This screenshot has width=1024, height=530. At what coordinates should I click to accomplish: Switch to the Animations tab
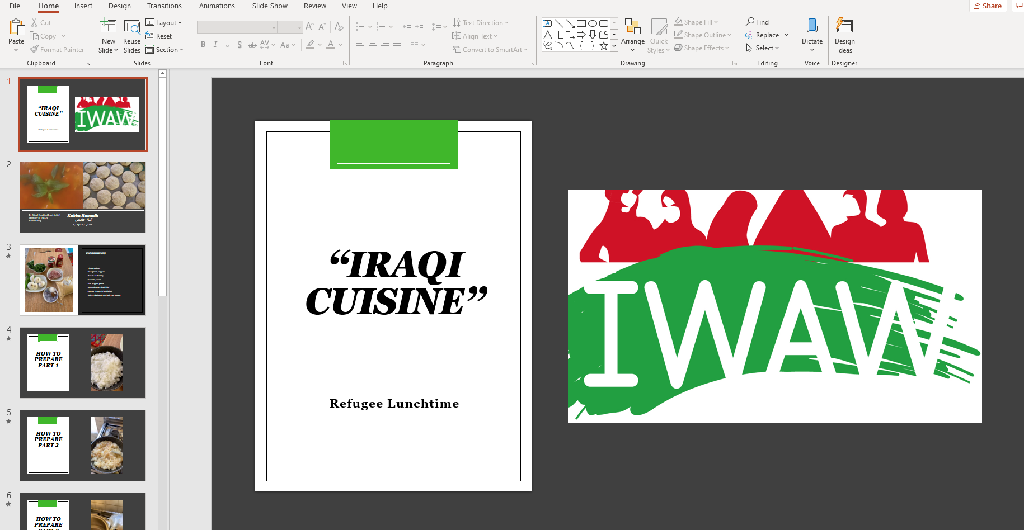[x=217, y=6]
